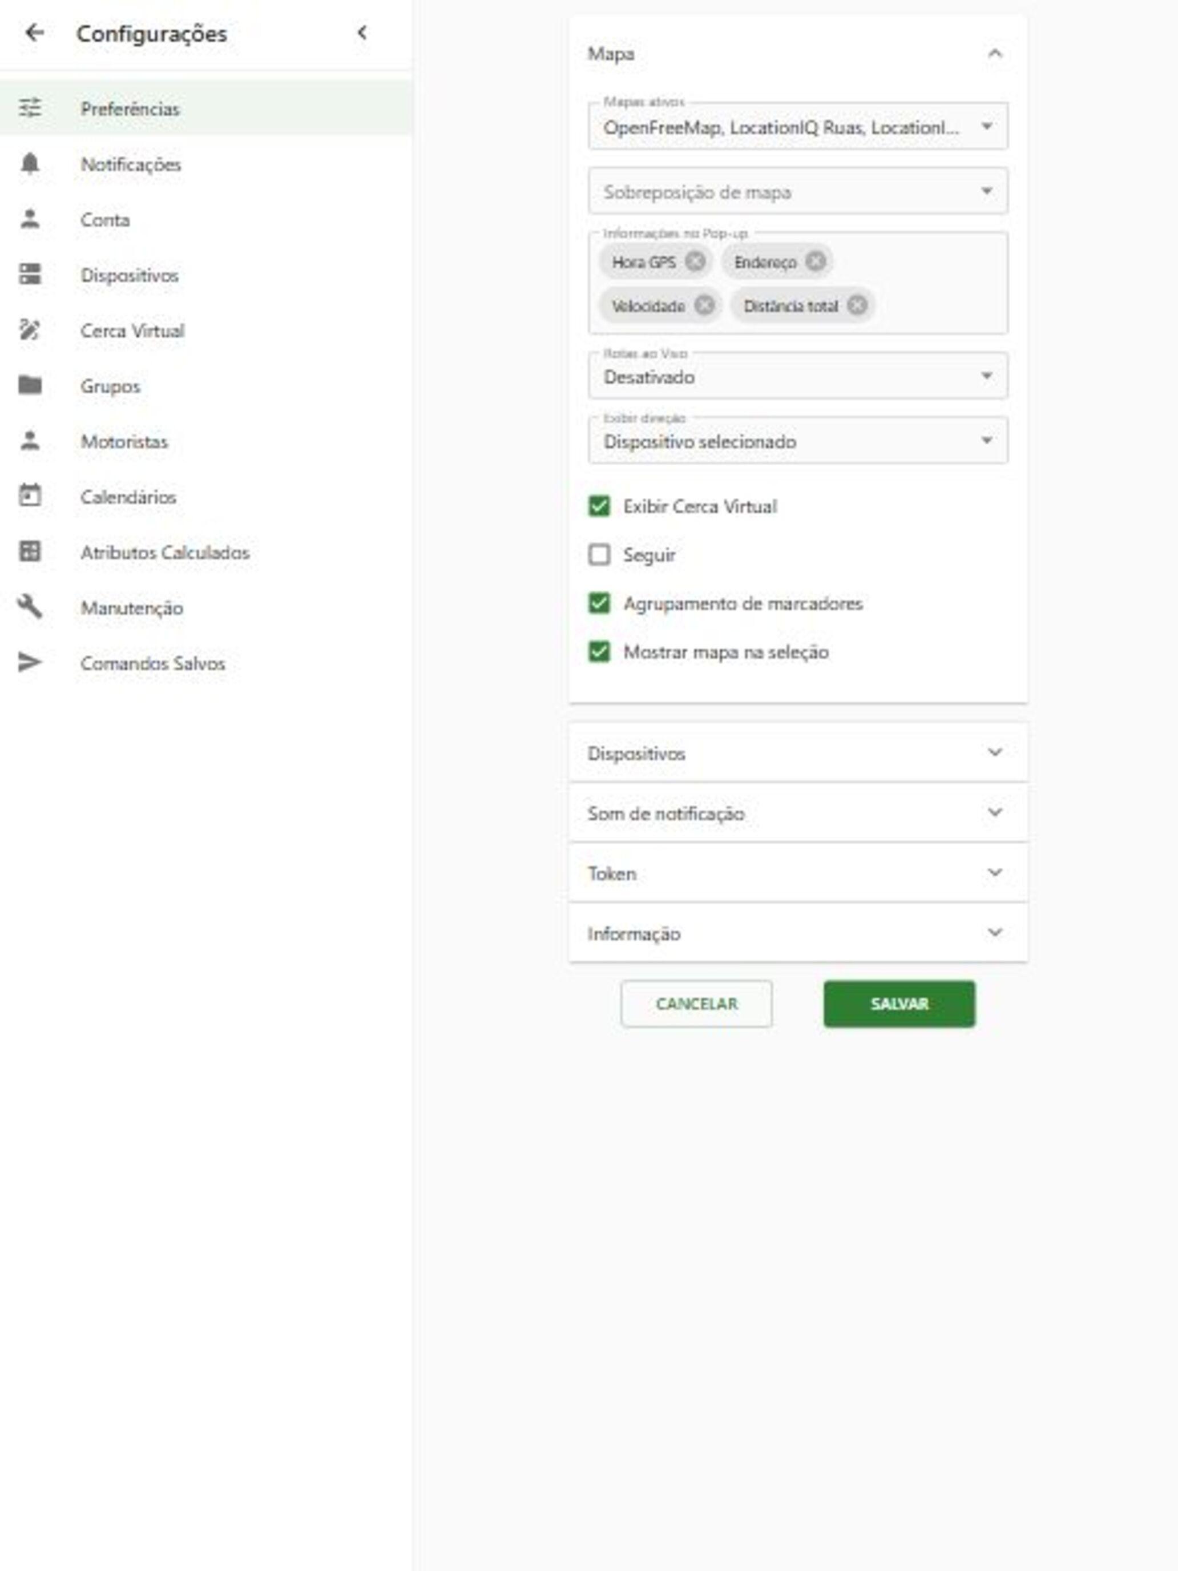Click the Preferências sliders icon
Image resolution: width=1178 pixels, height=1571 pixels.
tap(30, 108)
